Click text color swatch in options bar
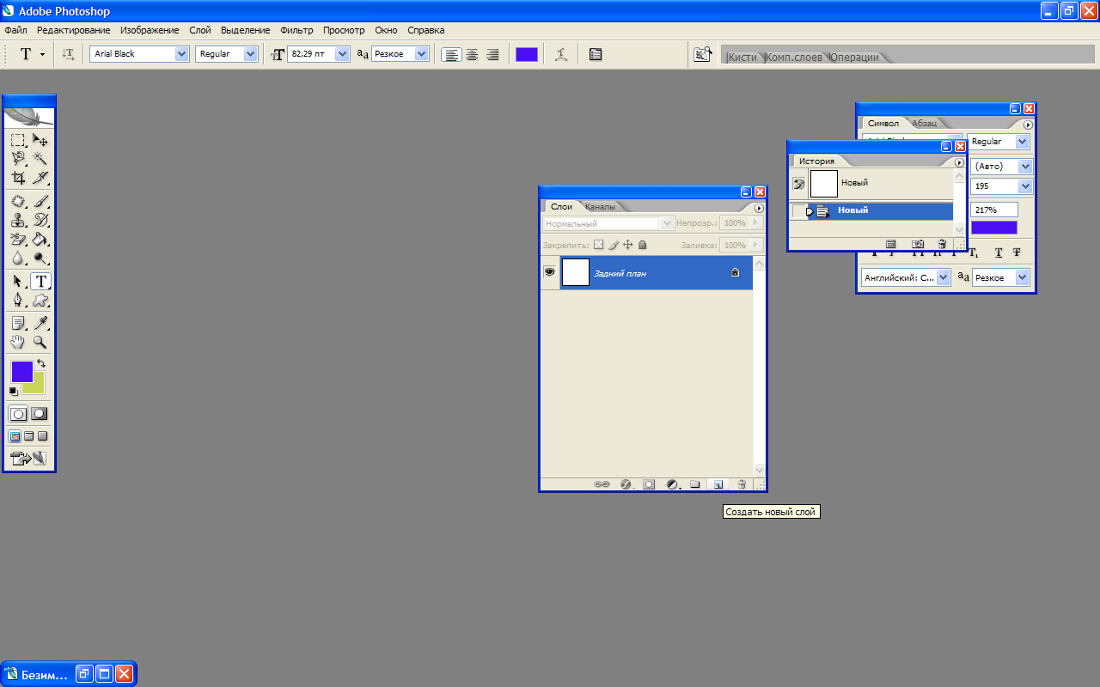Image resolution: width=1100 pixels, height=687 pixels. 527,54
